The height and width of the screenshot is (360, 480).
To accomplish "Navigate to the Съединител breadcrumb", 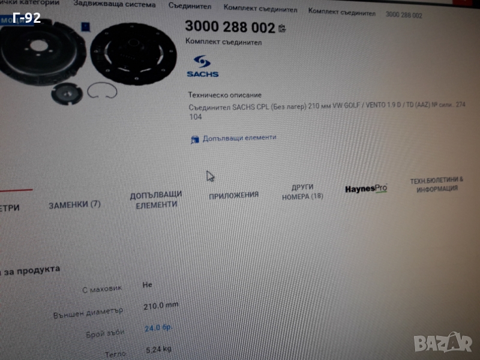I will (190, 7).
